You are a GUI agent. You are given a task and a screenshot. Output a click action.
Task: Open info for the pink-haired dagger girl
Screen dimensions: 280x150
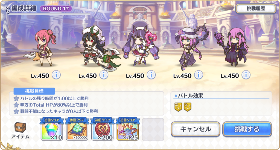coord(56,75)
